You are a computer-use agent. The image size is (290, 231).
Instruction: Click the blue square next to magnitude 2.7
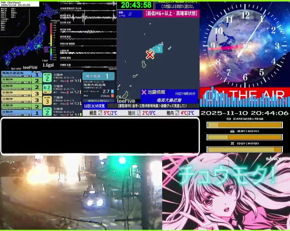coord(112,91)
